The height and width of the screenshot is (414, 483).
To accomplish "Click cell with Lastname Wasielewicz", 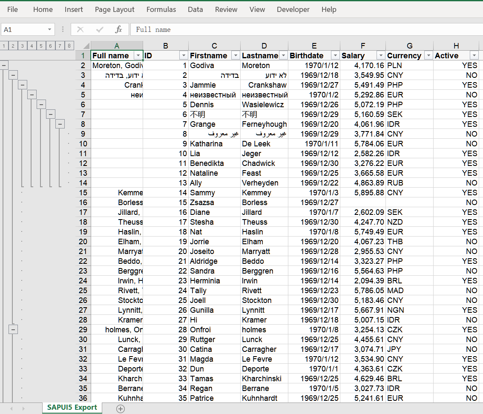I will [264, 105].
